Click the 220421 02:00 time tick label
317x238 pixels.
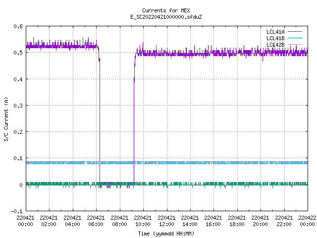coord(49,221)
